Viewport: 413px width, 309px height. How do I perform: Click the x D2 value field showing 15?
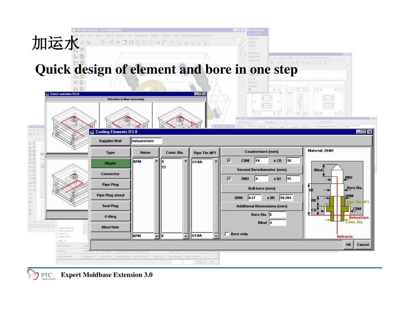tap(293, 179)
